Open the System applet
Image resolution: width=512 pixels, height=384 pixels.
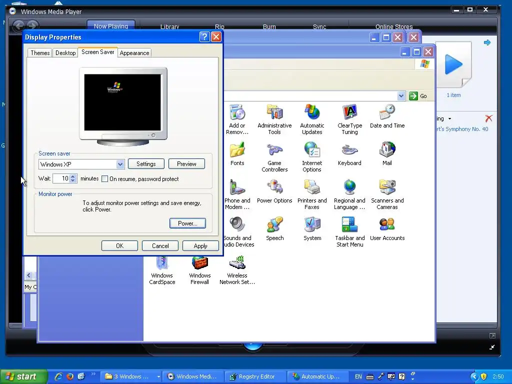[x=312, y=229]
